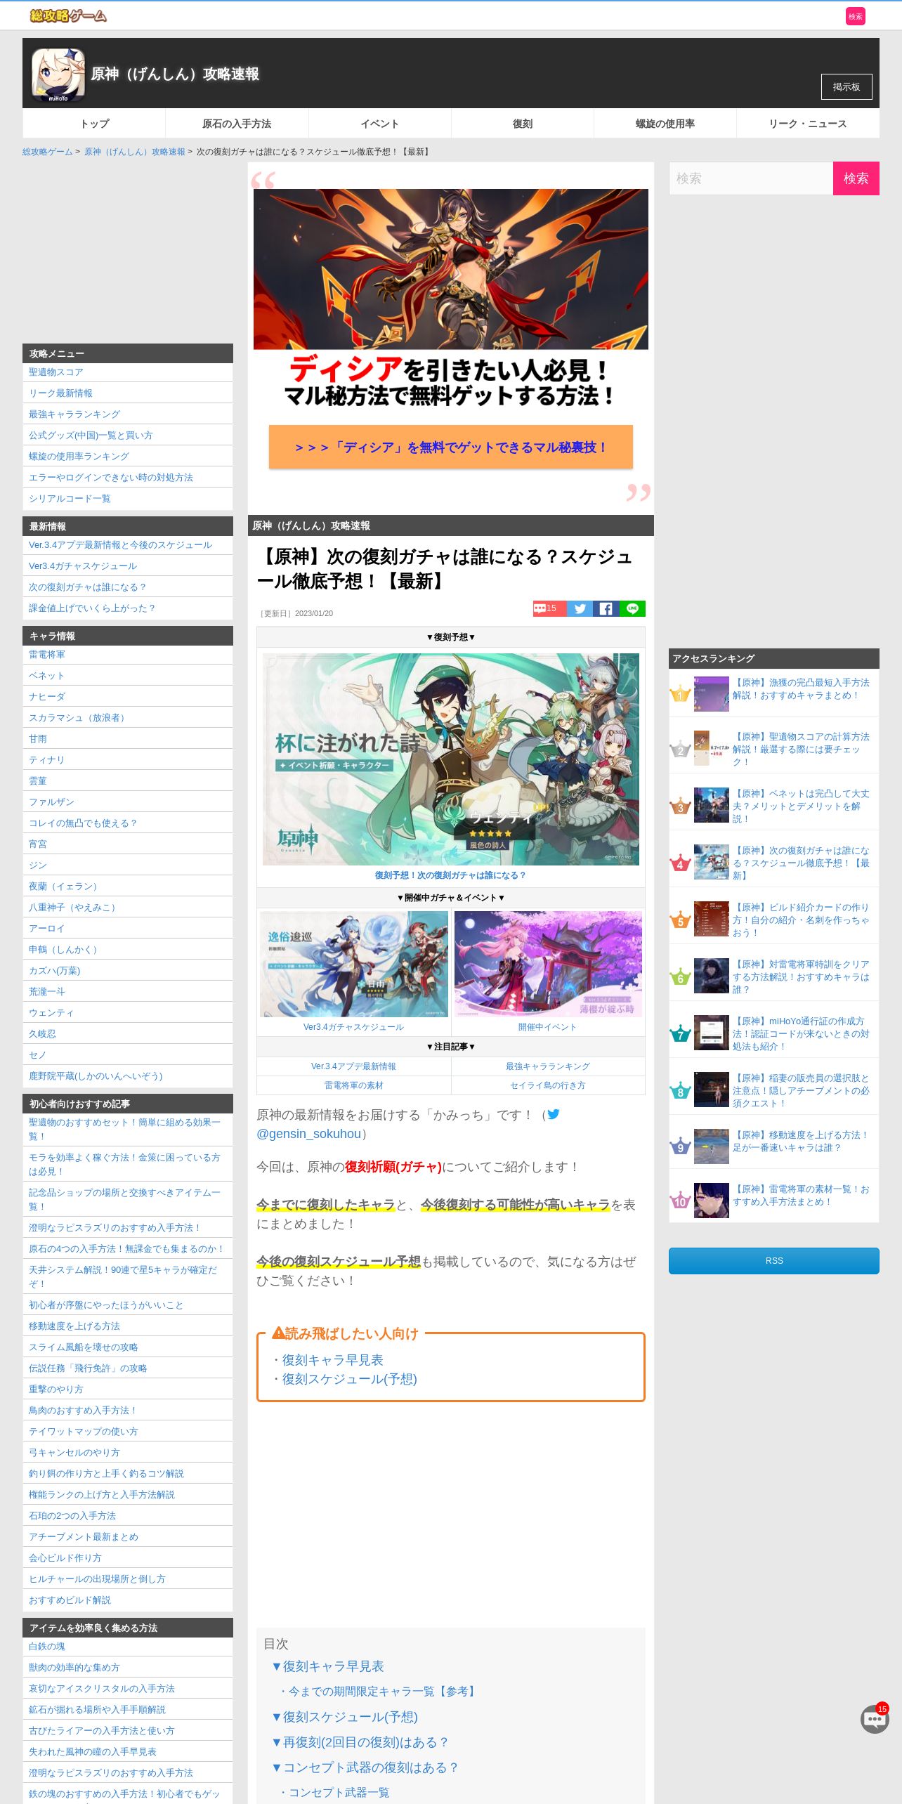Viewport: 902px width, 1804px height.
Task: Open the @gensin_sokuhou Twitter profile link
Action: pos(308,1134)
